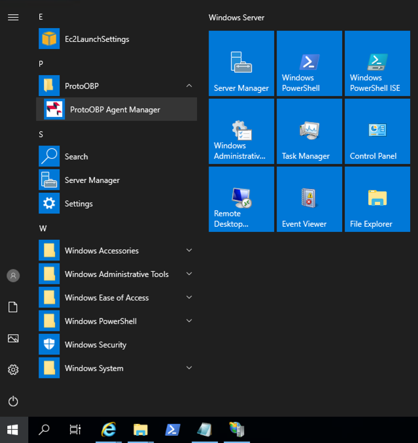The width and height of the screenshot is (418, 443).
Task: Open ProtoOBP Agent Manager app
Action: pyautogui.click(x=116, y=109)
